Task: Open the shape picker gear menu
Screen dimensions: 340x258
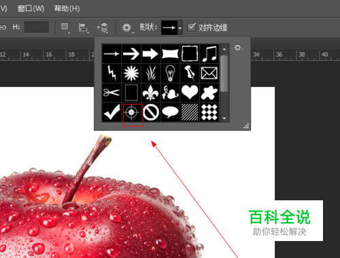Action: (x=238, y=48)
